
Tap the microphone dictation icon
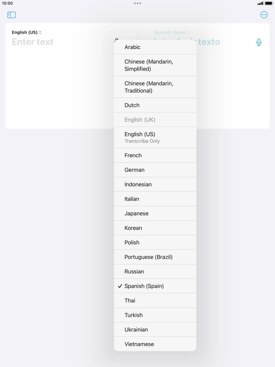(259, 42)
